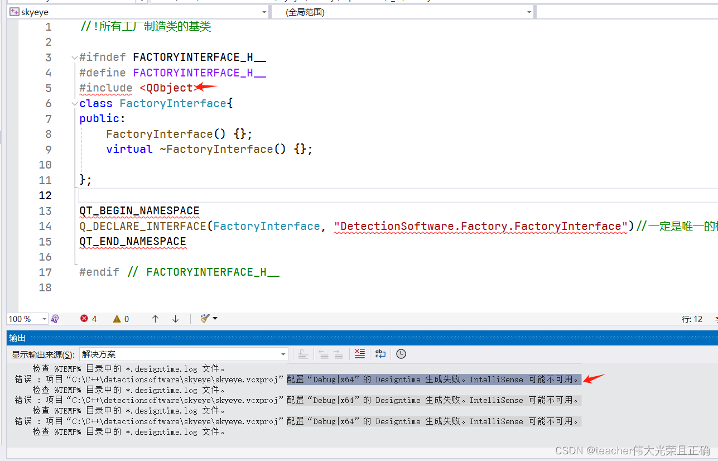Click the public: keyword on line 7
Image resolution: width=718 pixels, height=461 pixels.
point(103,118)
